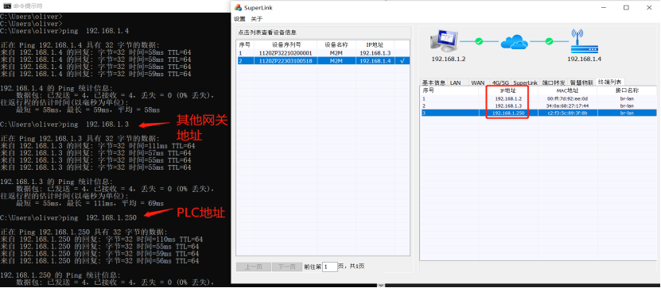Image resolution: width=661 pixels, height=288 pixels.
Task: Open the 设置 menu
Action: click(239, 19)
